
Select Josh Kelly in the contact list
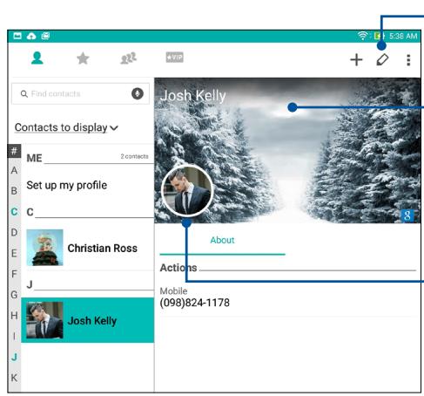coord(87,320)
